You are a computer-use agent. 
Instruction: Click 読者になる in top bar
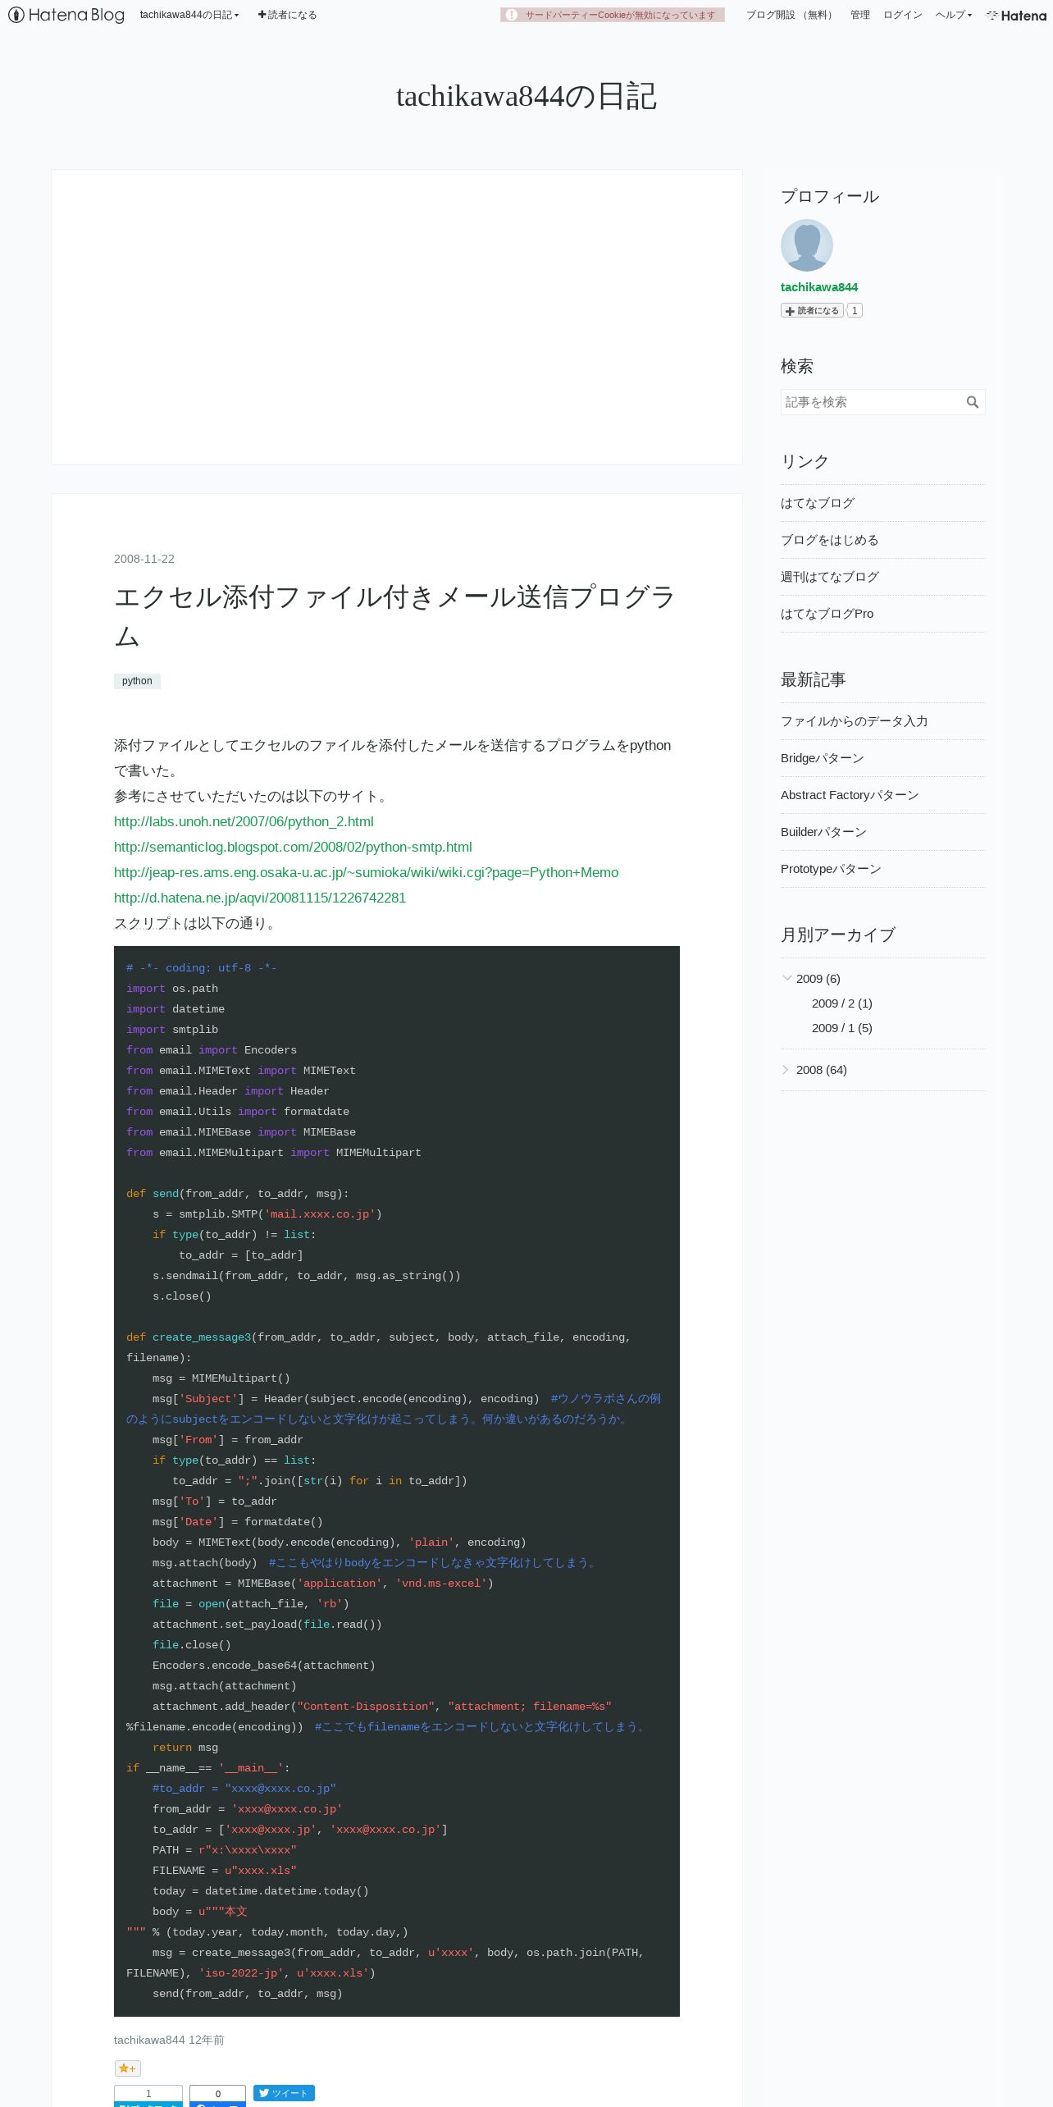pyautogui.click(x=287, y=15)
